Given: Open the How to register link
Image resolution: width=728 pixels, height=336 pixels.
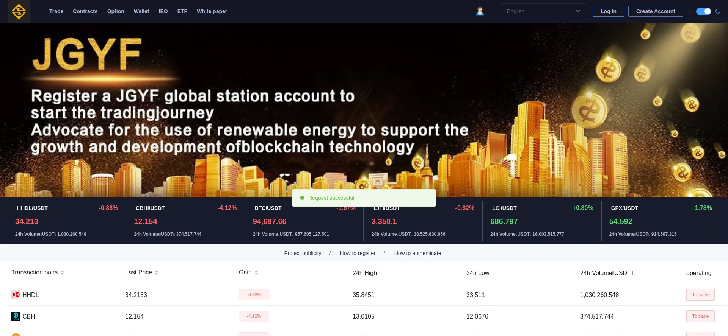Looking at the screenshot, I should 358,253.
